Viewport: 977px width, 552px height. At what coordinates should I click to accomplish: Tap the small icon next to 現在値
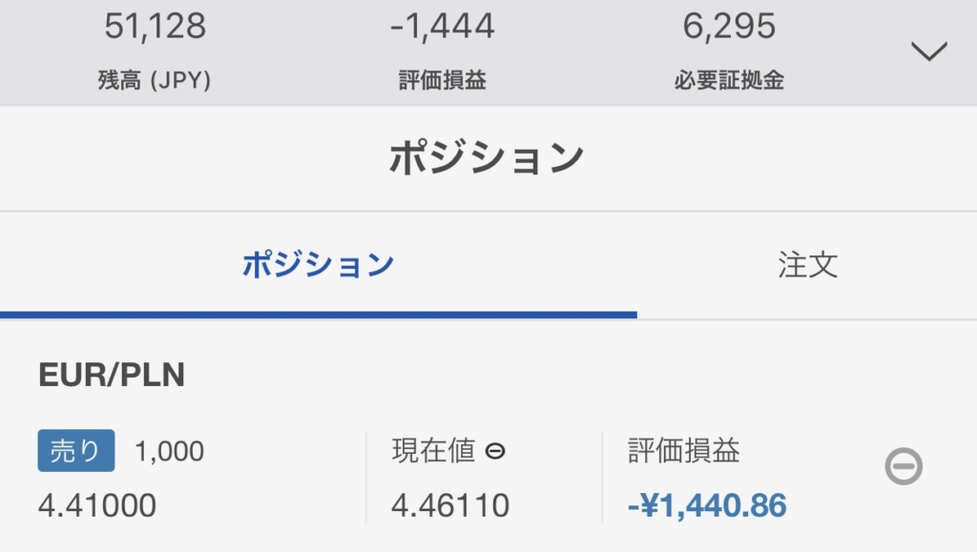click(x=495, y=451)
